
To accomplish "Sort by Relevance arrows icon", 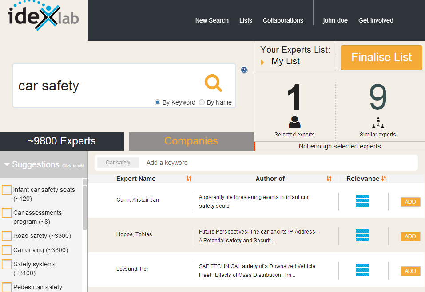I will (384, 179).
